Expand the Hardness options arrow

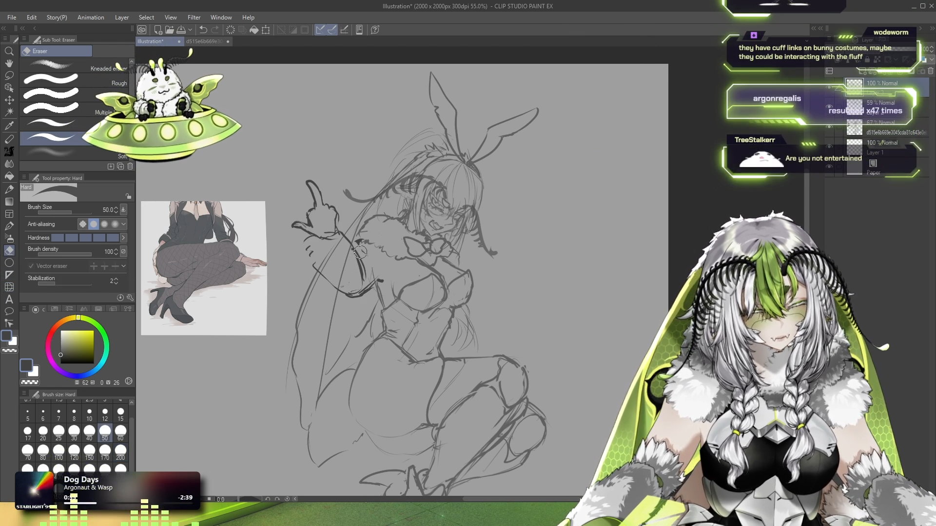point(123,238)
